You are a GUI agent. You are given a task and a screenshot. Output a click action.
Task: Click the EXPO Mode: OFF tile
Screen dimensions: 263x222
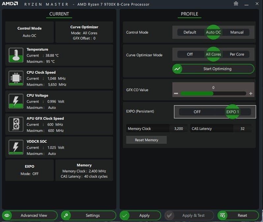pos(30,170)
